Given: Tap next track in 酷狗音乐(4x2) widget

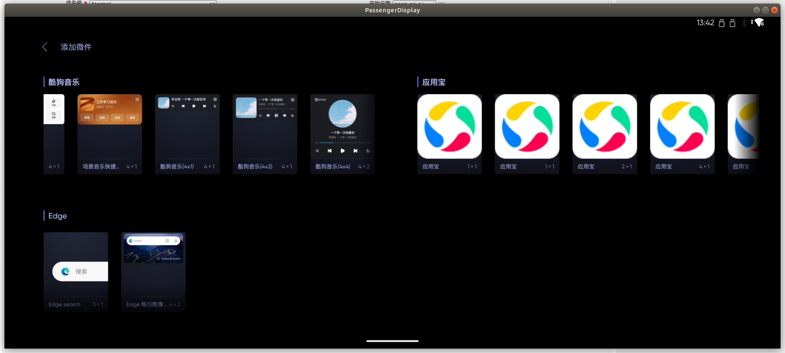Looking at the screenshot, I should [284, 115].
